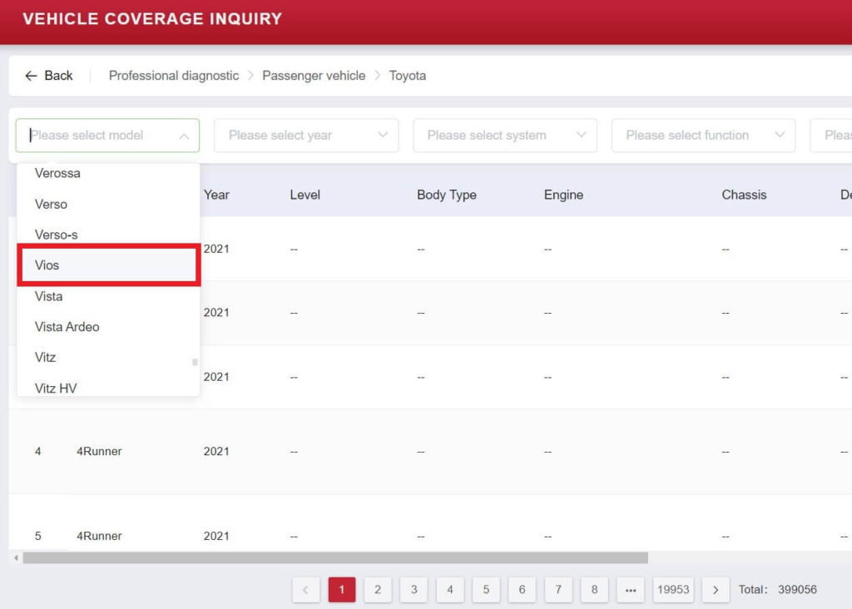Go to page 2
Viewport: 852px width, 609px height.
point(378,590)
